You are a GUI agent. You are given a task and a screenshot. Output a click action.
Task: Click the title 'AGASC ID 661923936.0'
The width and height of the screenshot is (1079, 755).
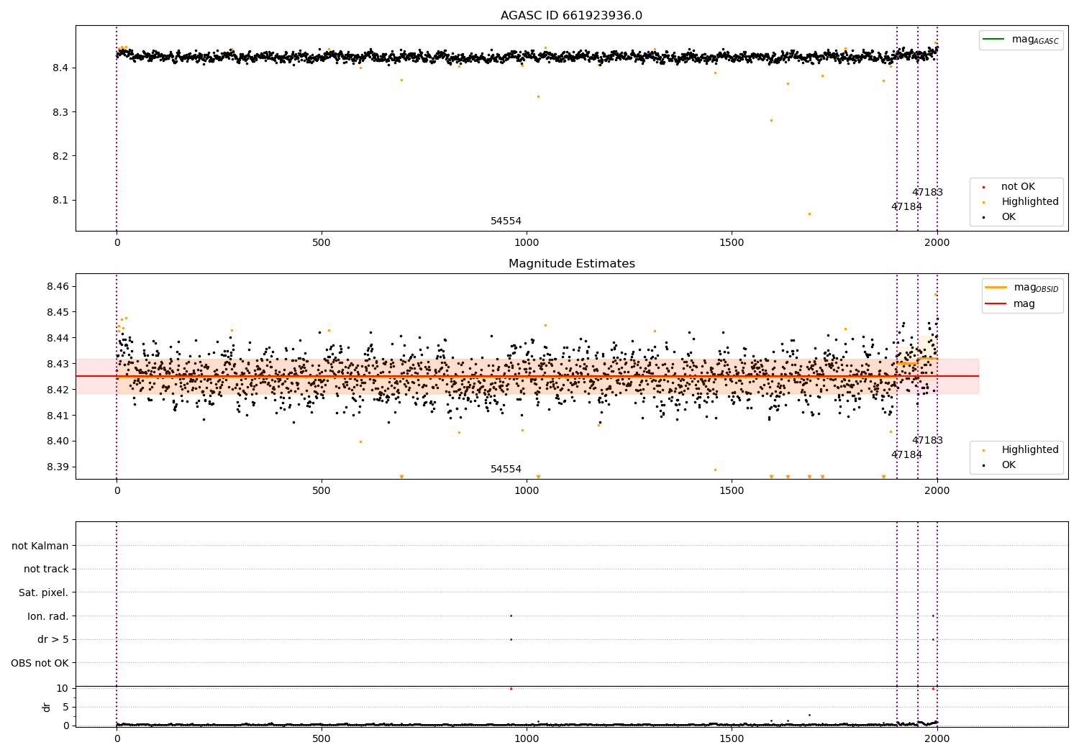click(571, 16)
